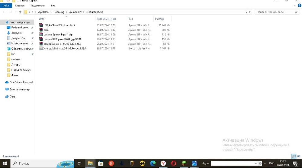The image size is (302, 168).
Task: Switch to large thumbnails view icon
Action: click(299, 156)
